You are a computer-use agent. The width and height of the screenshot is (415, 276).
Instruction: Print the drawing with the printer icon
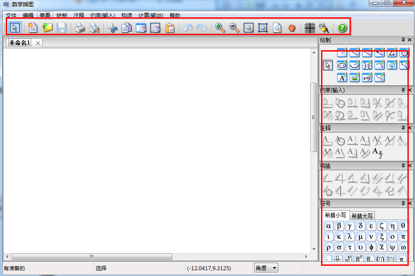click(80, 28)
